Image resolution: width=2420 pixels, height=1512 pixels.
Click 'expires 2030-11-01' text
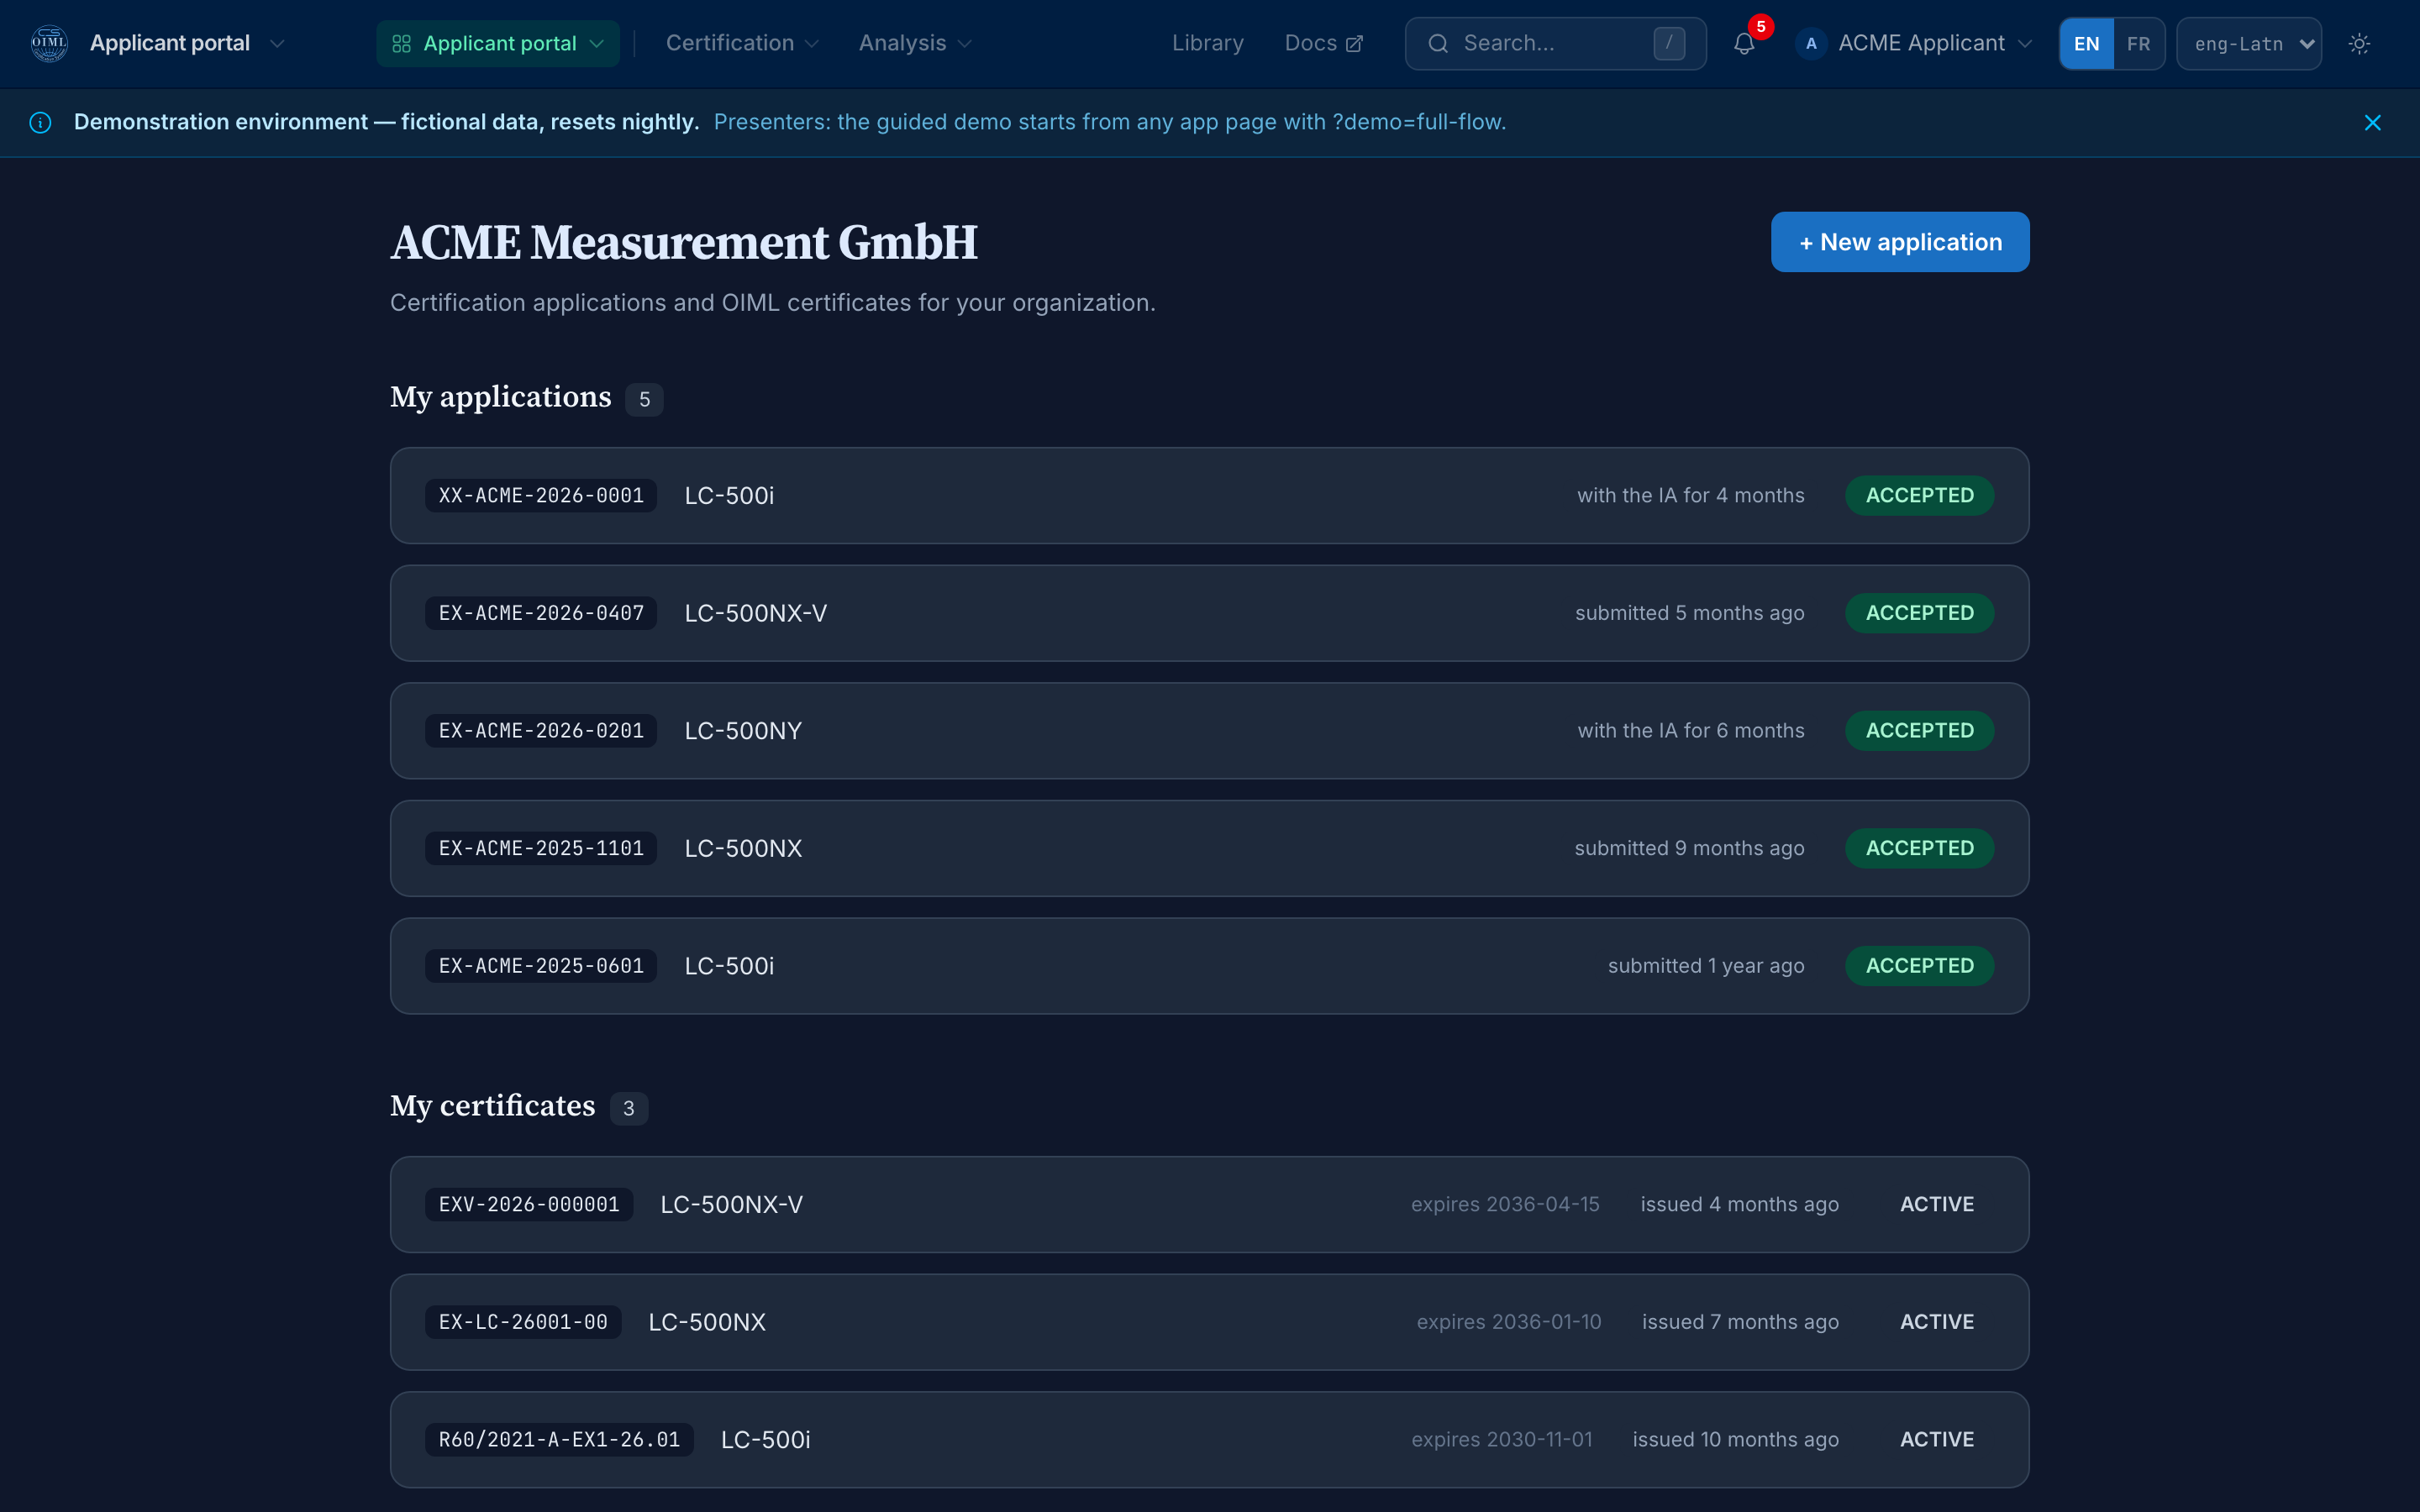coord(1501,1440)
